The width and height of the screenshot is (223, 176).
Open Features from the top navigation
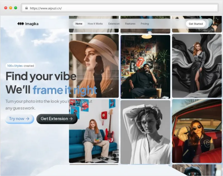(x=130, y=24)
